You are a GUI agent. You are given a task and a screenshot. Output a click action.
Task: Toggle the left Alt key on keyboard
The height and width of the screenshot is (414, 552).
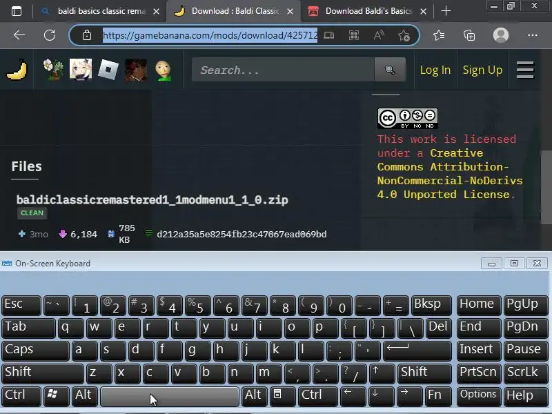click(84, 396)
